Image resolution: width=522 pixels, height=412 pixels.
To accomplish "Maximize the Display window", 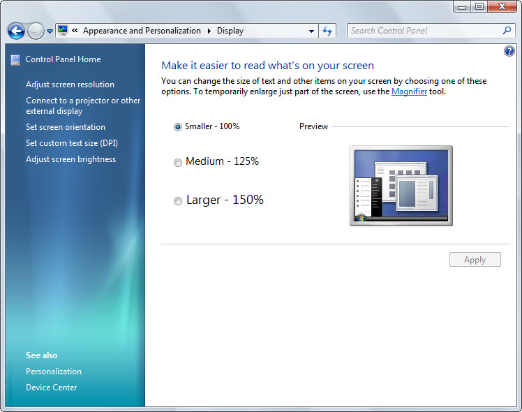I will [x=479, y=7].
